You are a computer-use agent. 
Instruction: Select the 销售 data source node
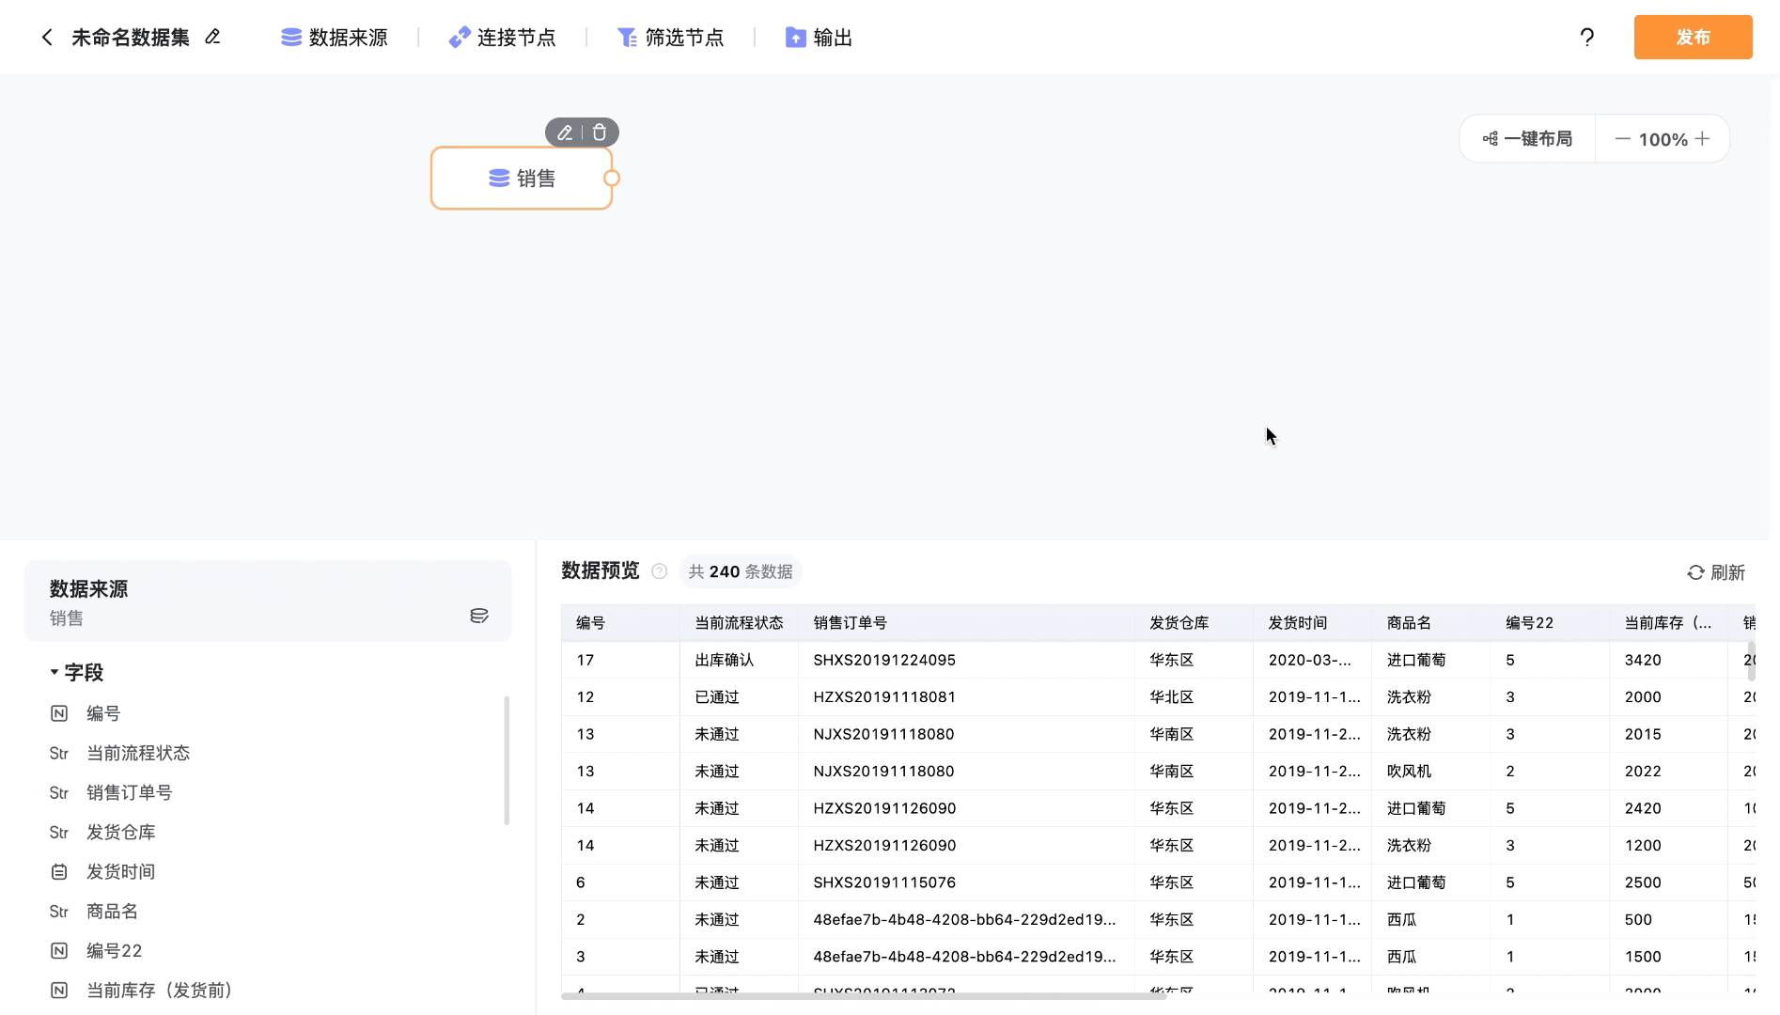pyautogui.click(x=522, y=179)
